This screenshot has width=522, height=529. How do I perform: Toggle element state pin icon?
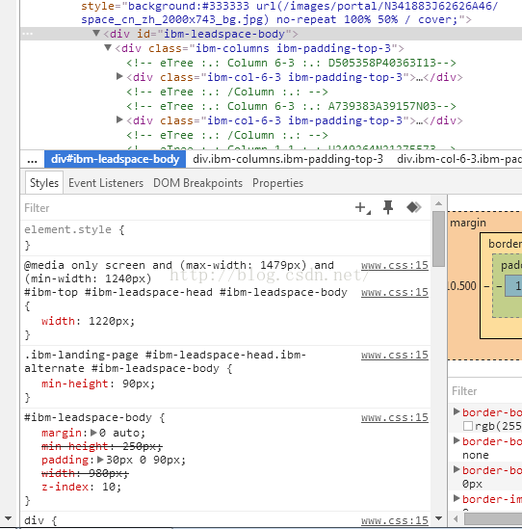[x=388, y=207]
